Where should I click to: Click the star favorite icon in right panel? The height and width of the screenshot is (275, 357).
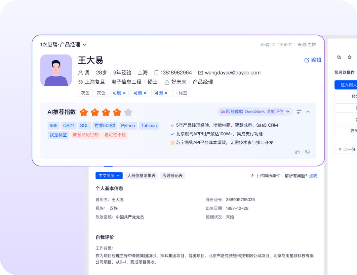point(349,57)
